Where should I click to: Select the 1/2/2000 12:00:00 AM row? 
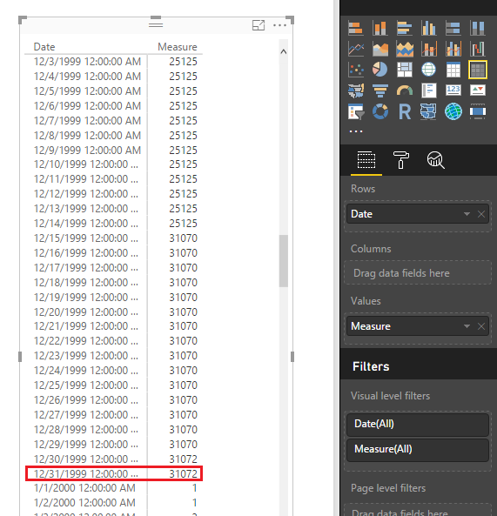tap(114, 503)
